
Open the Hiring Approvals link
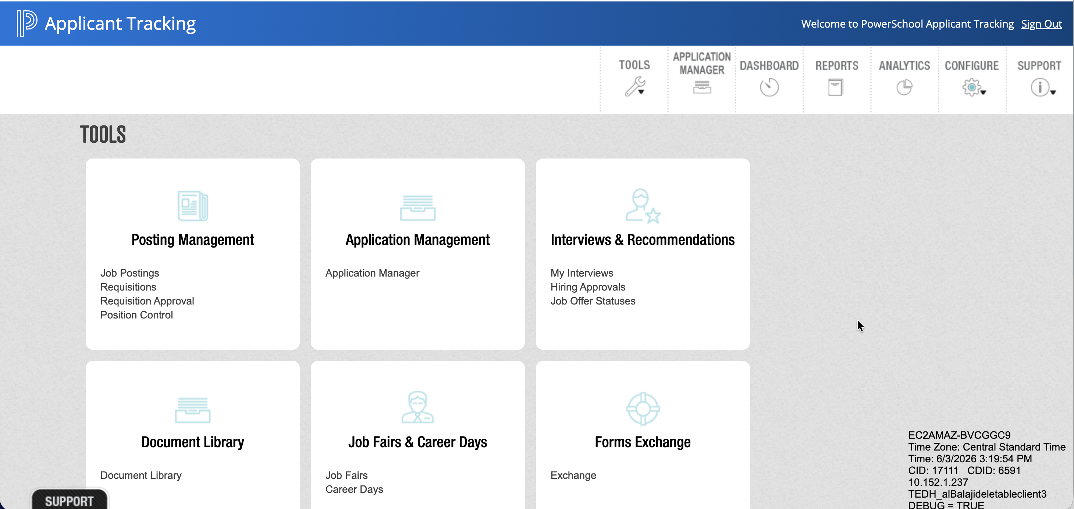587,287
